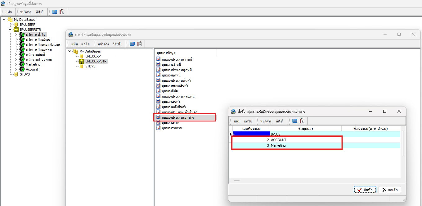Collapse the My DataBases root node in the main tree
Image resolution: width=422 pixels, height=206 pixels.
(x=4, y=20)
